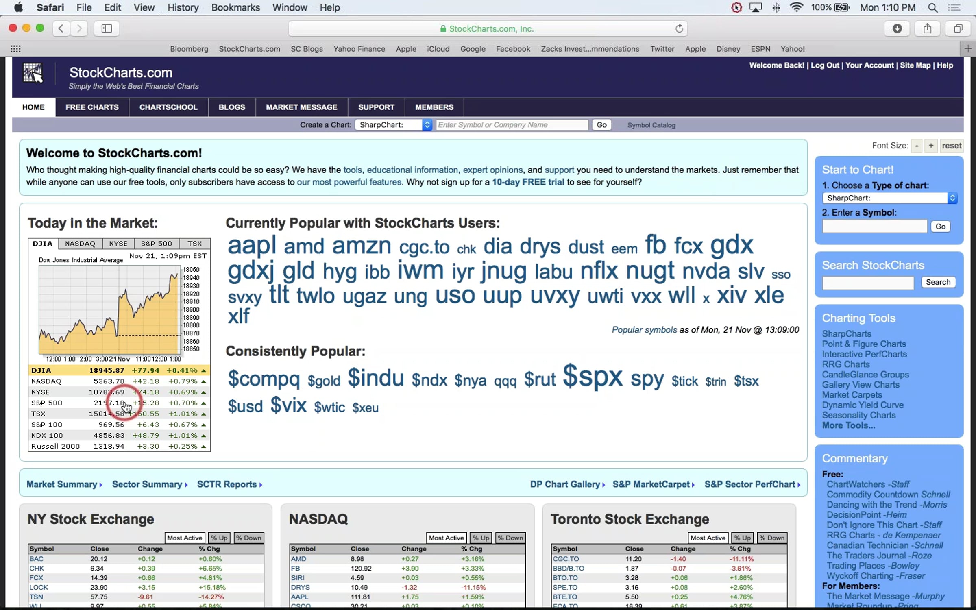Click the Log Out link
The width and height of the screenshot is (976, 610).
pyautogui.click(x=825, y=65)
